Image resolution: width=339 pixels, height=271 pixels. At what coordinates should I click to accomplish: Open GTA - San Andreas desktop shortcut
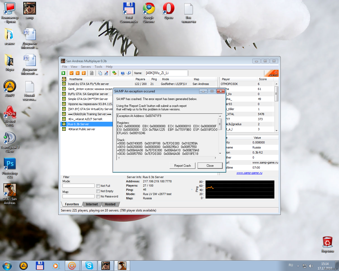(10, 194)
